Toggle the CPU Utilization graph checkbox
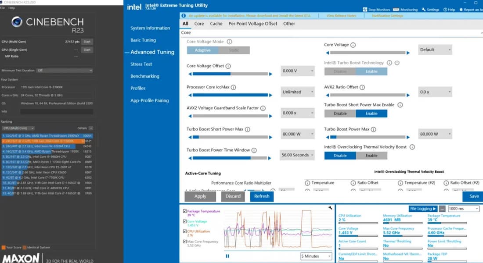 184,231
